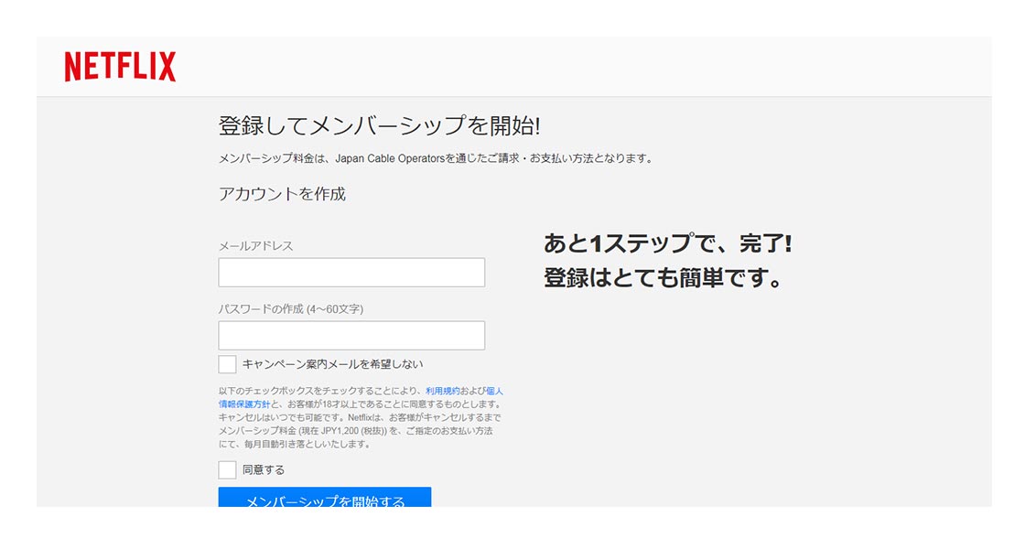The width and height of the screenshot is (1025, 549).
Task: Click the あと1ステップで、完了! text
Action: pos(667,243)
